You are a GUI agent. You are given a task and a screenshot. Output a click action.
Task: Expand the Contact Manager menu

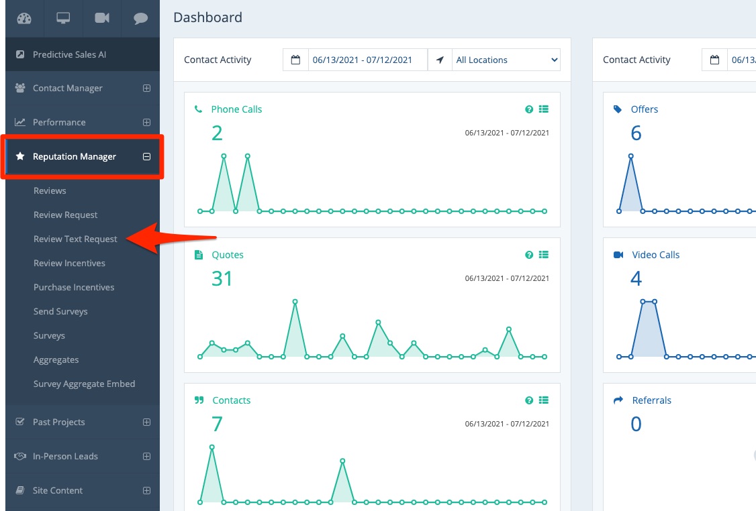(x=146, y=88)
